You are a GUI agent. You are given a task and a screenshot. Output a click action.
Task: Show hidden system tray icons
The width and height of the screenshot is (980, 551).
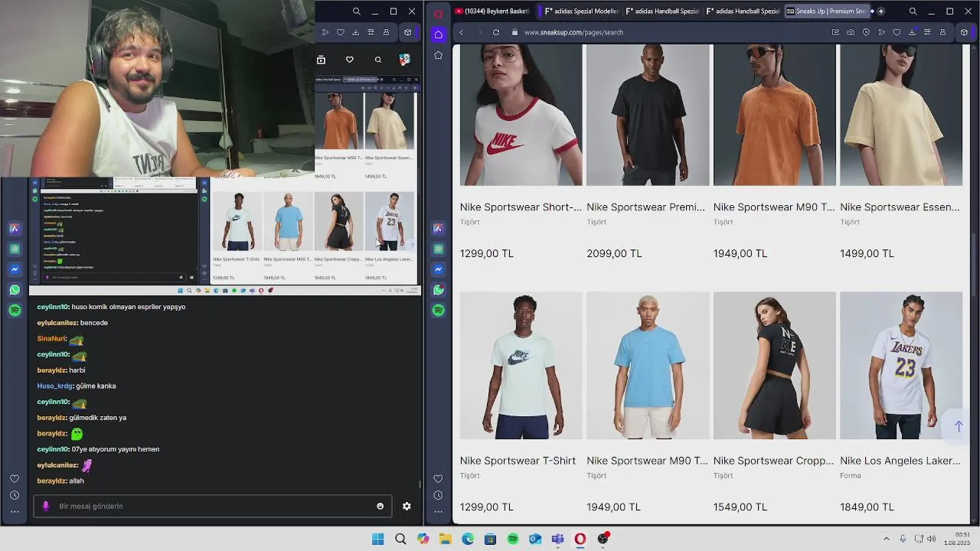(887, 539)
